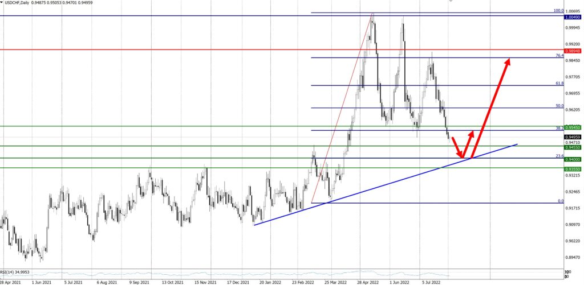Select the Fibonacci 23.6 level label

(559, 155)
